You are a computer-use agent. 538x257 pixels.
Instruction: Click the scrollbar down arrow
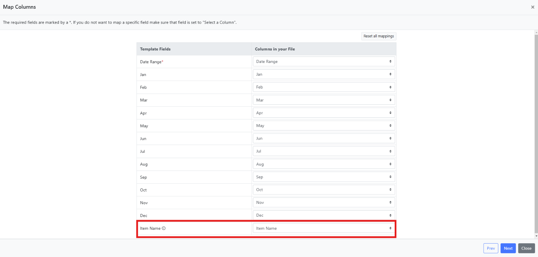pos(536,236)
